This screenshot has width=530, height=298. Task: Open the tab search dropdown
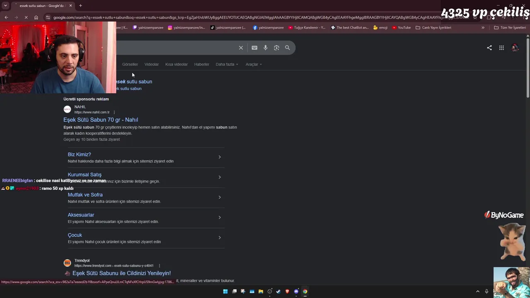pyautogui.click(x=5, y=6)
